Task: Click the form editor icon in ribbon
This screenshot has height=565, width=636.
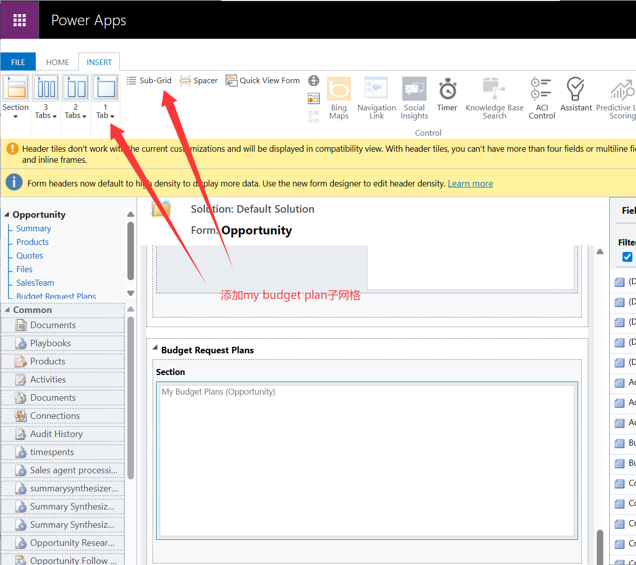Action: (x=314, y=98)
